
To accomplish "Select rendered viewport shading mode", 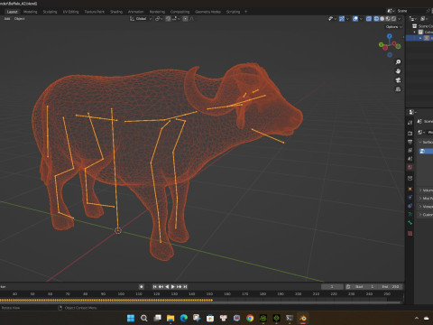I will point(393,19).
